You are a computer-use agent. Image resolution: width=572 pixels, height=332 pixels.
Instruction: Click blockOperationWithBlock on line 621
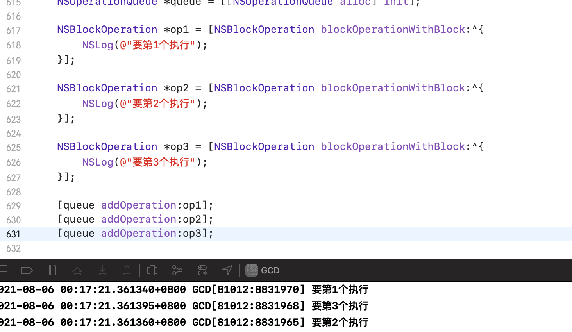point(393,88)
